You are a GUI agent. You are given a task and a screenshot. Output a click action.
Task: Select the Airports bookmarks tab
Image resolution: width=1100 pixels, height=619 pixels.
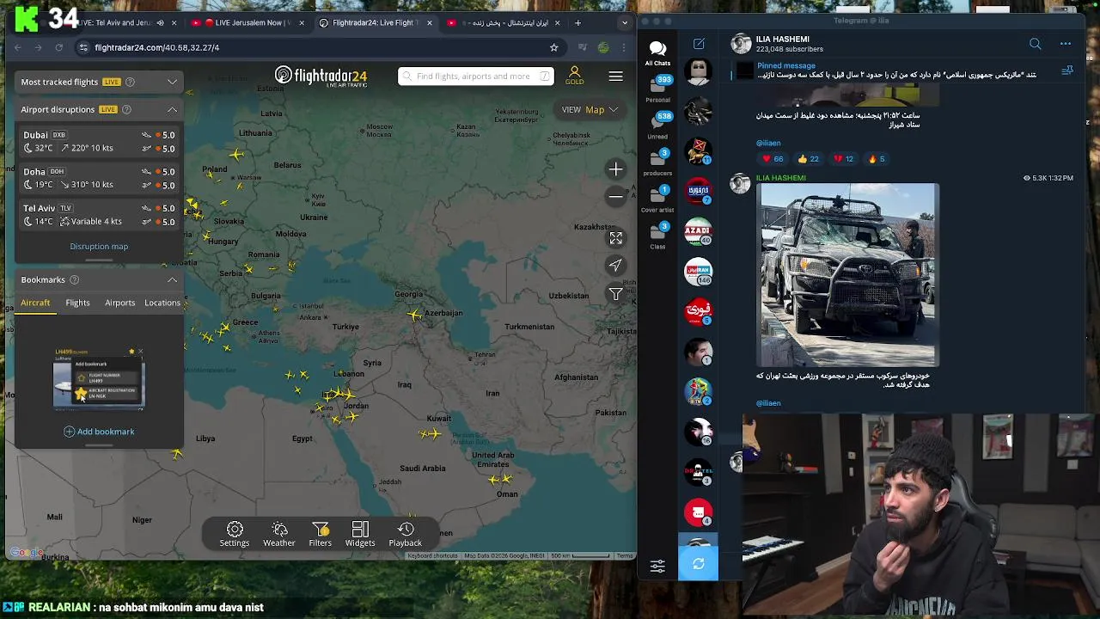tap(119, 303)
